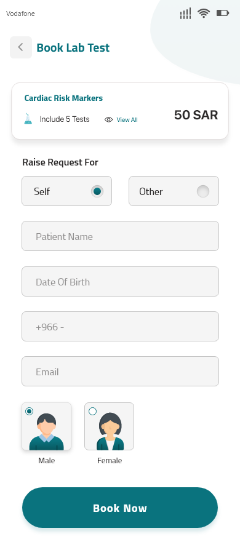Viewport: 240px width, 542px height.
Task: Focus the Patient Name field
Action: pos(121,236)
